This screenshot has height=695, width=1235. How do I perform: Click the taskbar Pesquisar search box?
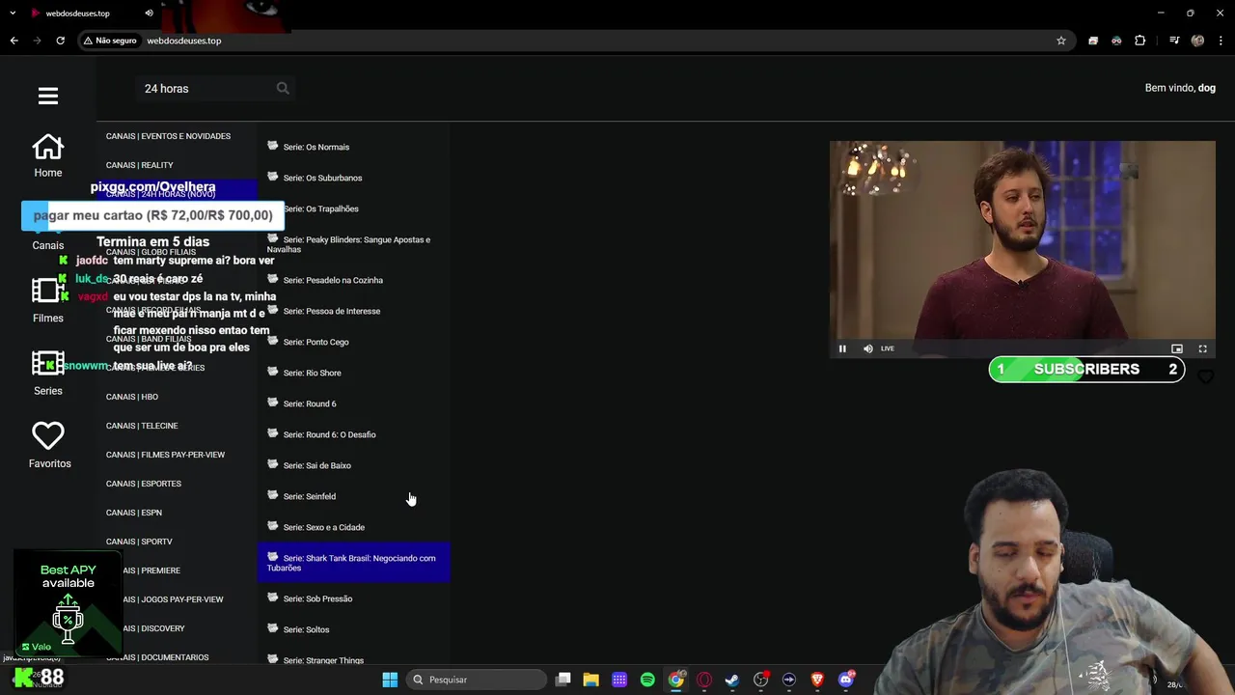[x=476, y=680]
